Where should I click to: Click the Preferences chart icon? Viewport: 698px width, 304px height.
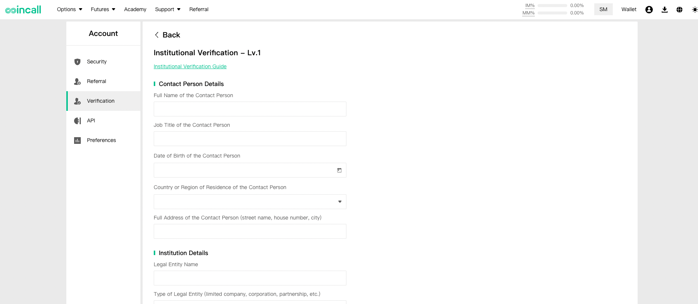pos(77,141)
